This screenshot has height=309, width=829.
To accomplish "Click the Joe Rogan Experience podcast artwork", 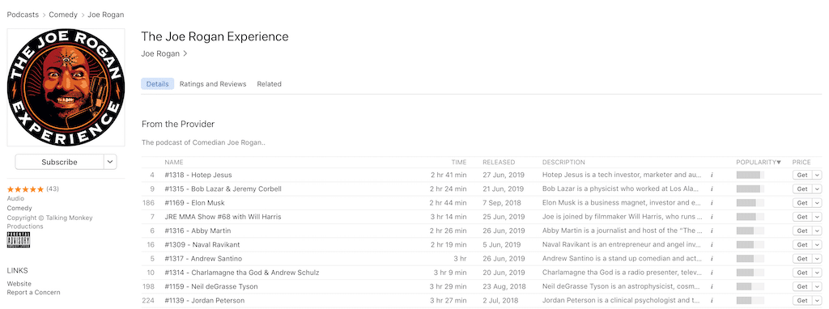I will click(66, 87).
